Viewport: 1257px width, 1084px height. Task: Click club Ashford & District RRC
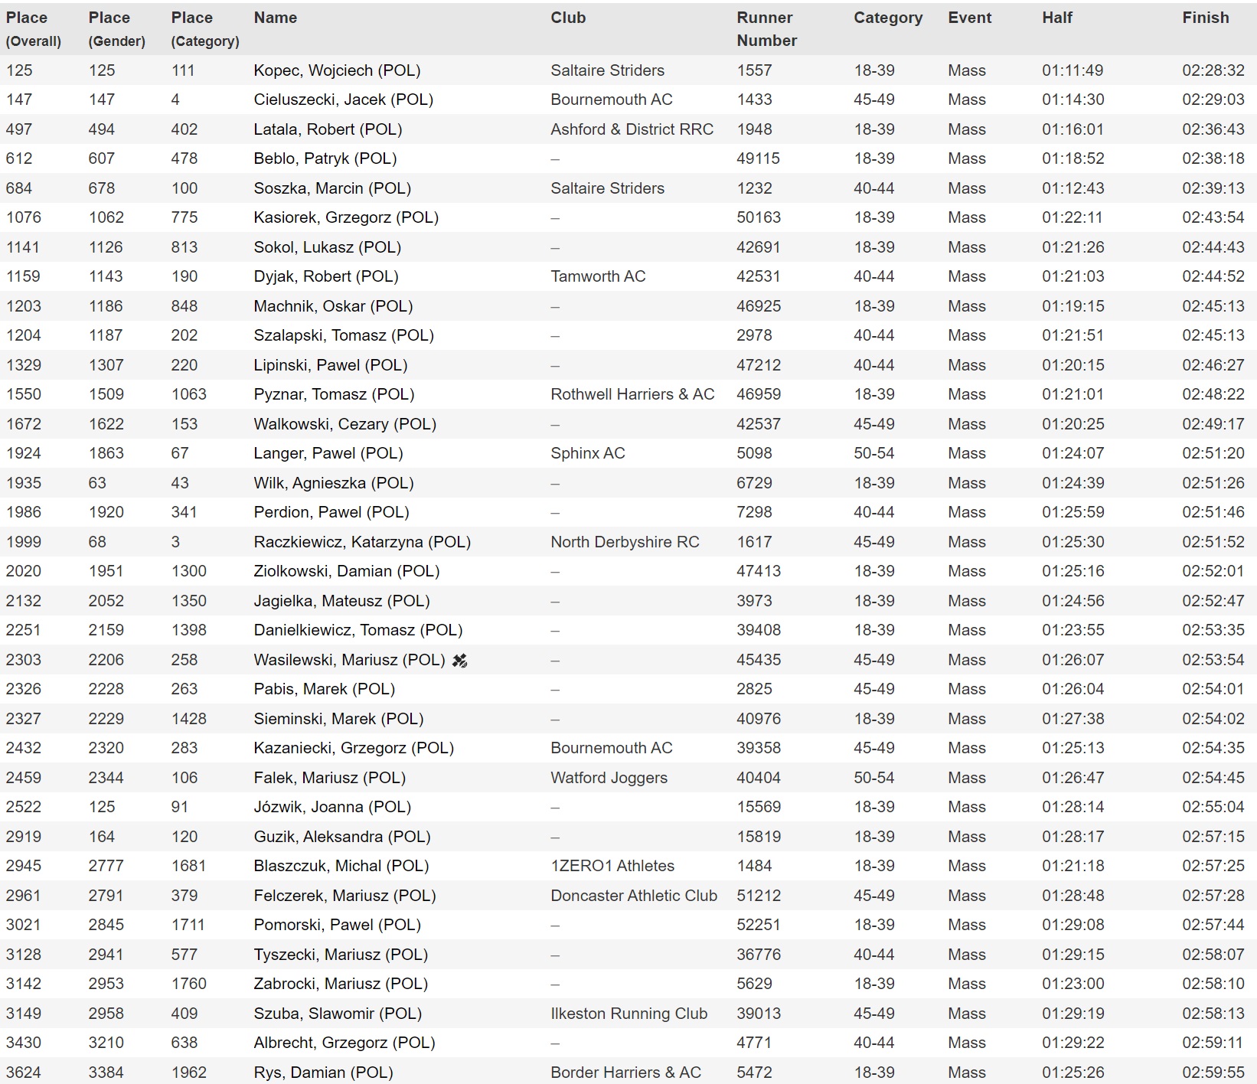(632, 129)
